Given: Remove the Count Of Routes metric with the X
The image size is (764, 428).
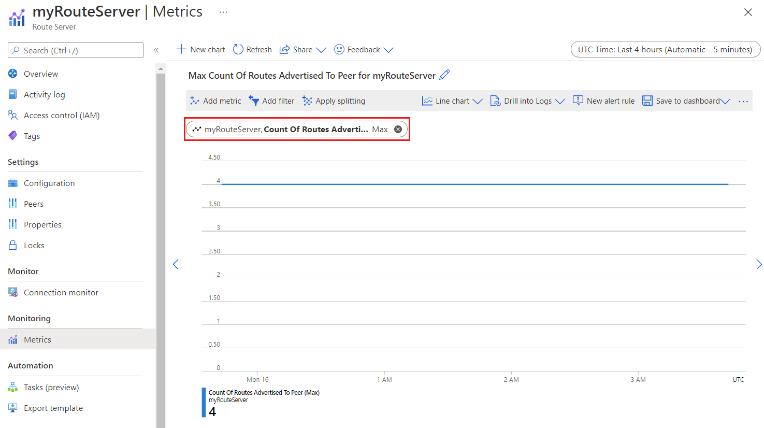Looking at the screenshot, I should [398, 129].
